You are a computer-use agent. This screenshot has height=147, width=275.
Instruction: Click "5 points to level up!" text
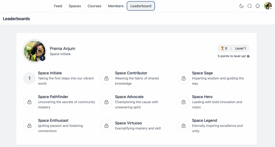click(x=232, y=56)
